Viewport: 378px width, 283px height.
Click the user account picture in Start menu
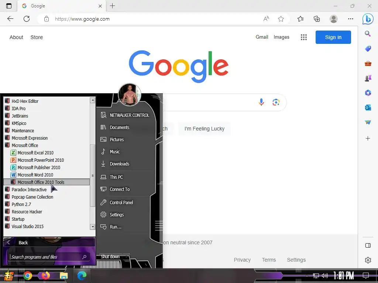[x=130, y=95]
